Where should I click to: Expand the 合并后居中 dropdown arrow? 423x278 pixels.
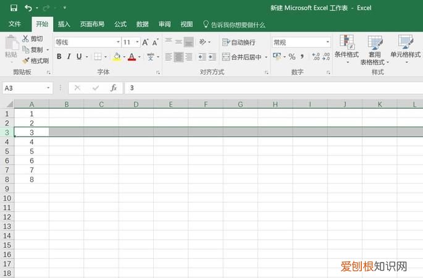tap(266, 57)
